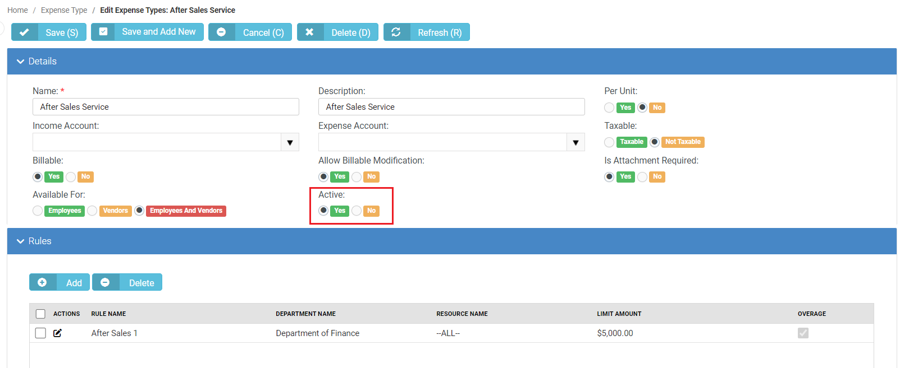Screen dimensions: 909x368
Task: Click the plus icon on Add rule button
Action: point(42,283)
